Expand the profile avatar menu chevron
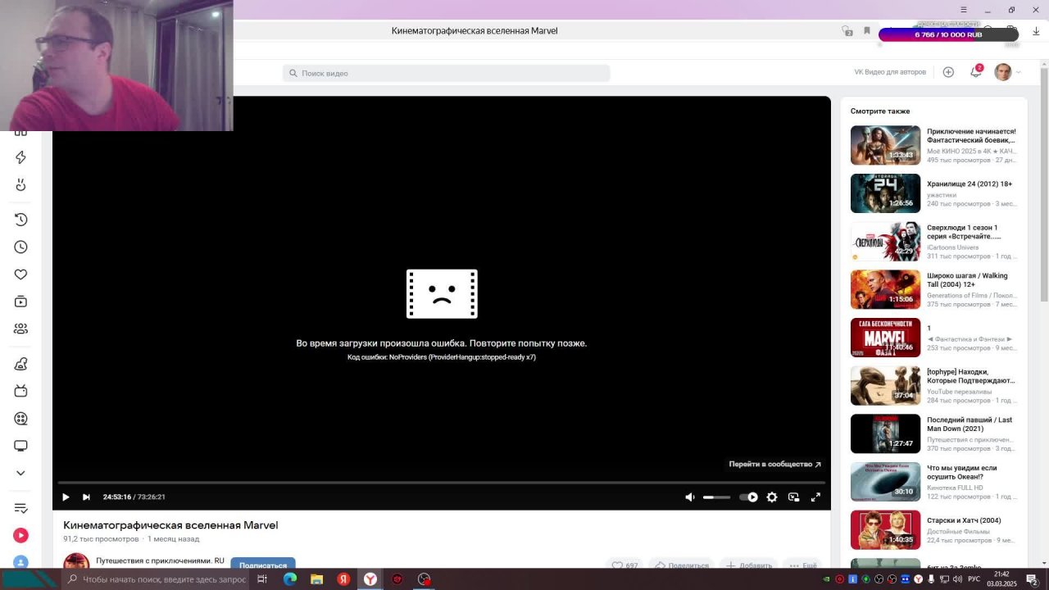1049x590 pixels. [x=1019, y=72]
